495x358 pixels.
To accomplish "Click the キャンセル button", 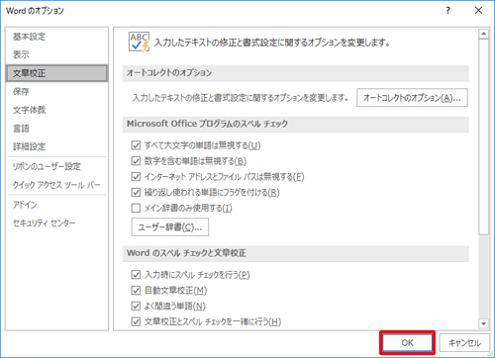I will (x=464, y=343).
